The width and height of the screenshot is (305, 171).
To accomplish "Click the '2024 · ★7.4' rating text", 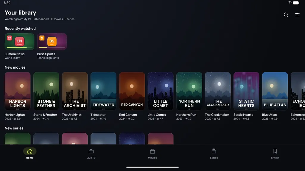I will [41, 119].
